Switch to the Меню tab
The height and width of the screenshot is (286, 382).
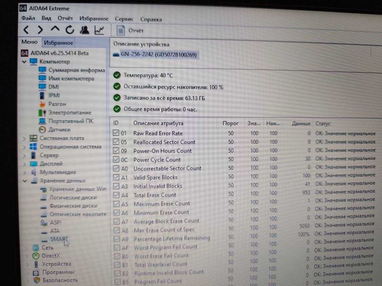coord(29,42)
